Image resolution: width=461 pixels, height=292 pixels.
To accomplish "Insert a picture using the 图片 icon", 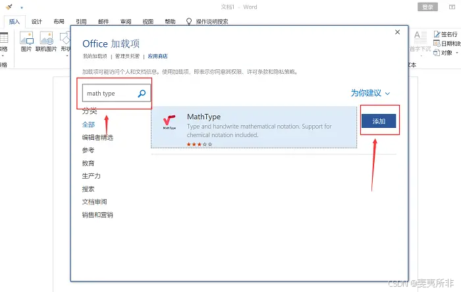I will tap(26, 38).
